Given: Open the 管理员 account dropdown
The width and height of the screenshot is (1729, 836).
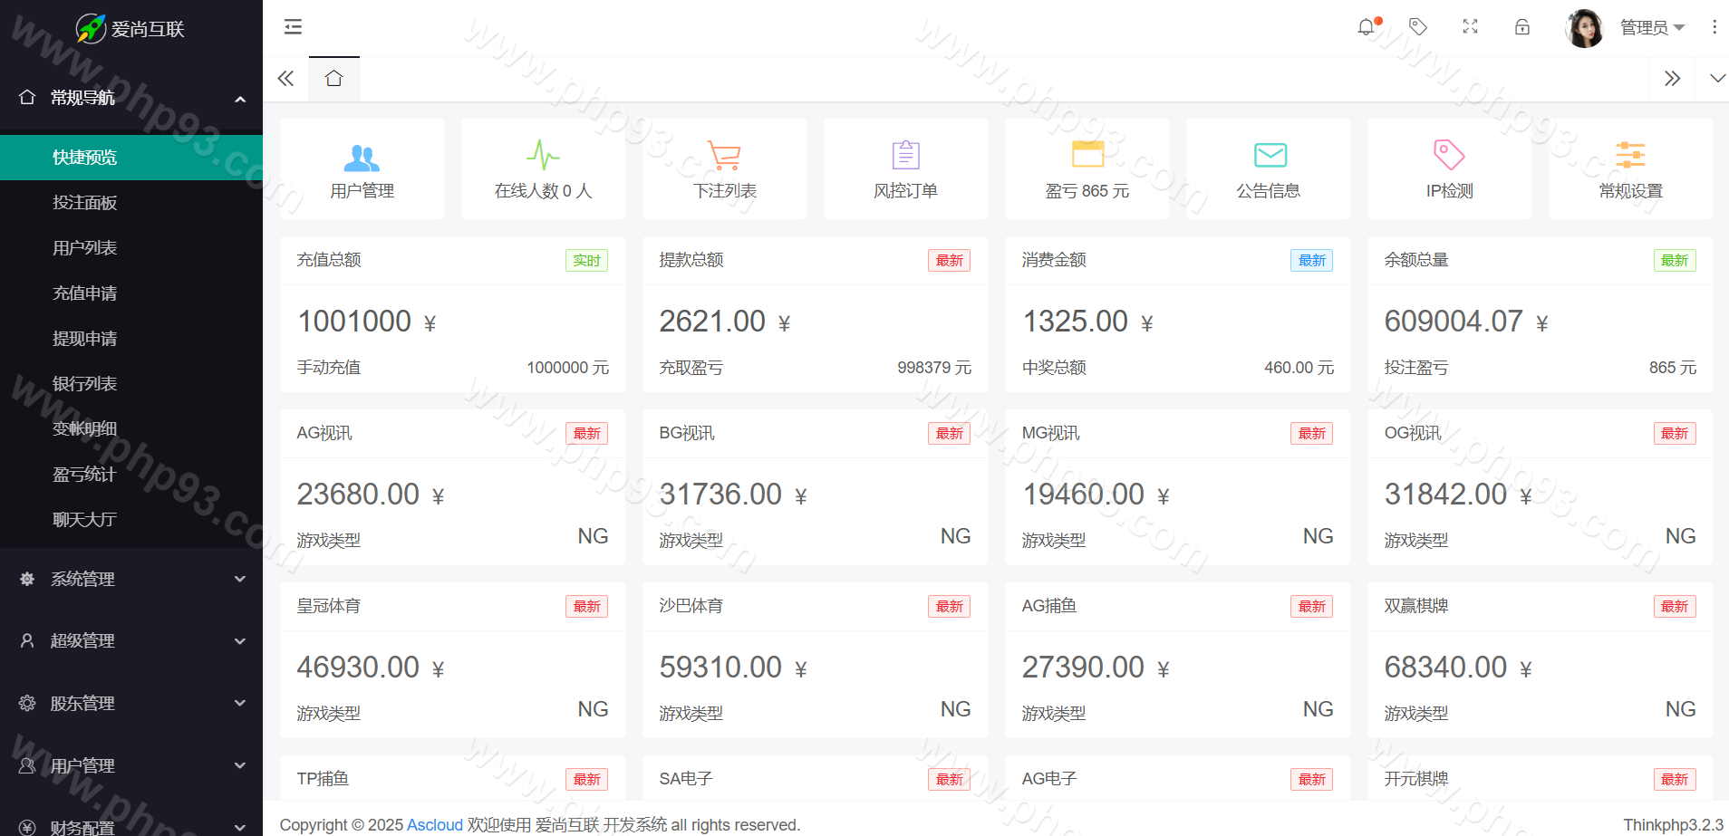Looking at the screenshot, I should (1651, 28).
